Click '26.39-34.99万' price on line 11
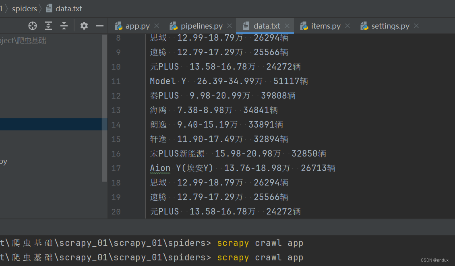 (230, 81)
